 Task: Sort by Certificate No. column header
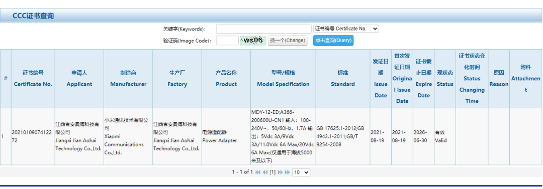pos(33,78)
